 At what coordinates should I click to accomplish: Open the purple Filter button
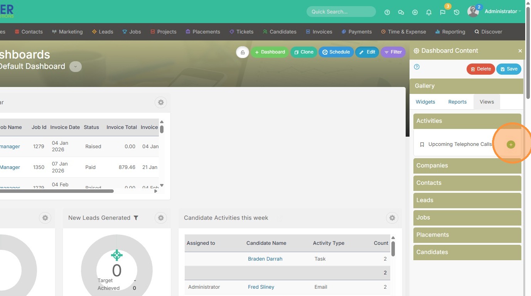pos(393,52)
